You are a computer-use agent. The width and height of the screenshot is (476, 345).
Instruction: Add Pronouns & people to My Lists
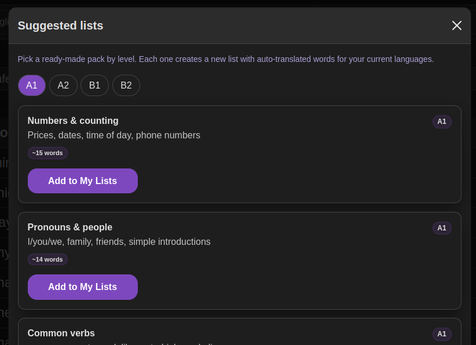point(83,287)
